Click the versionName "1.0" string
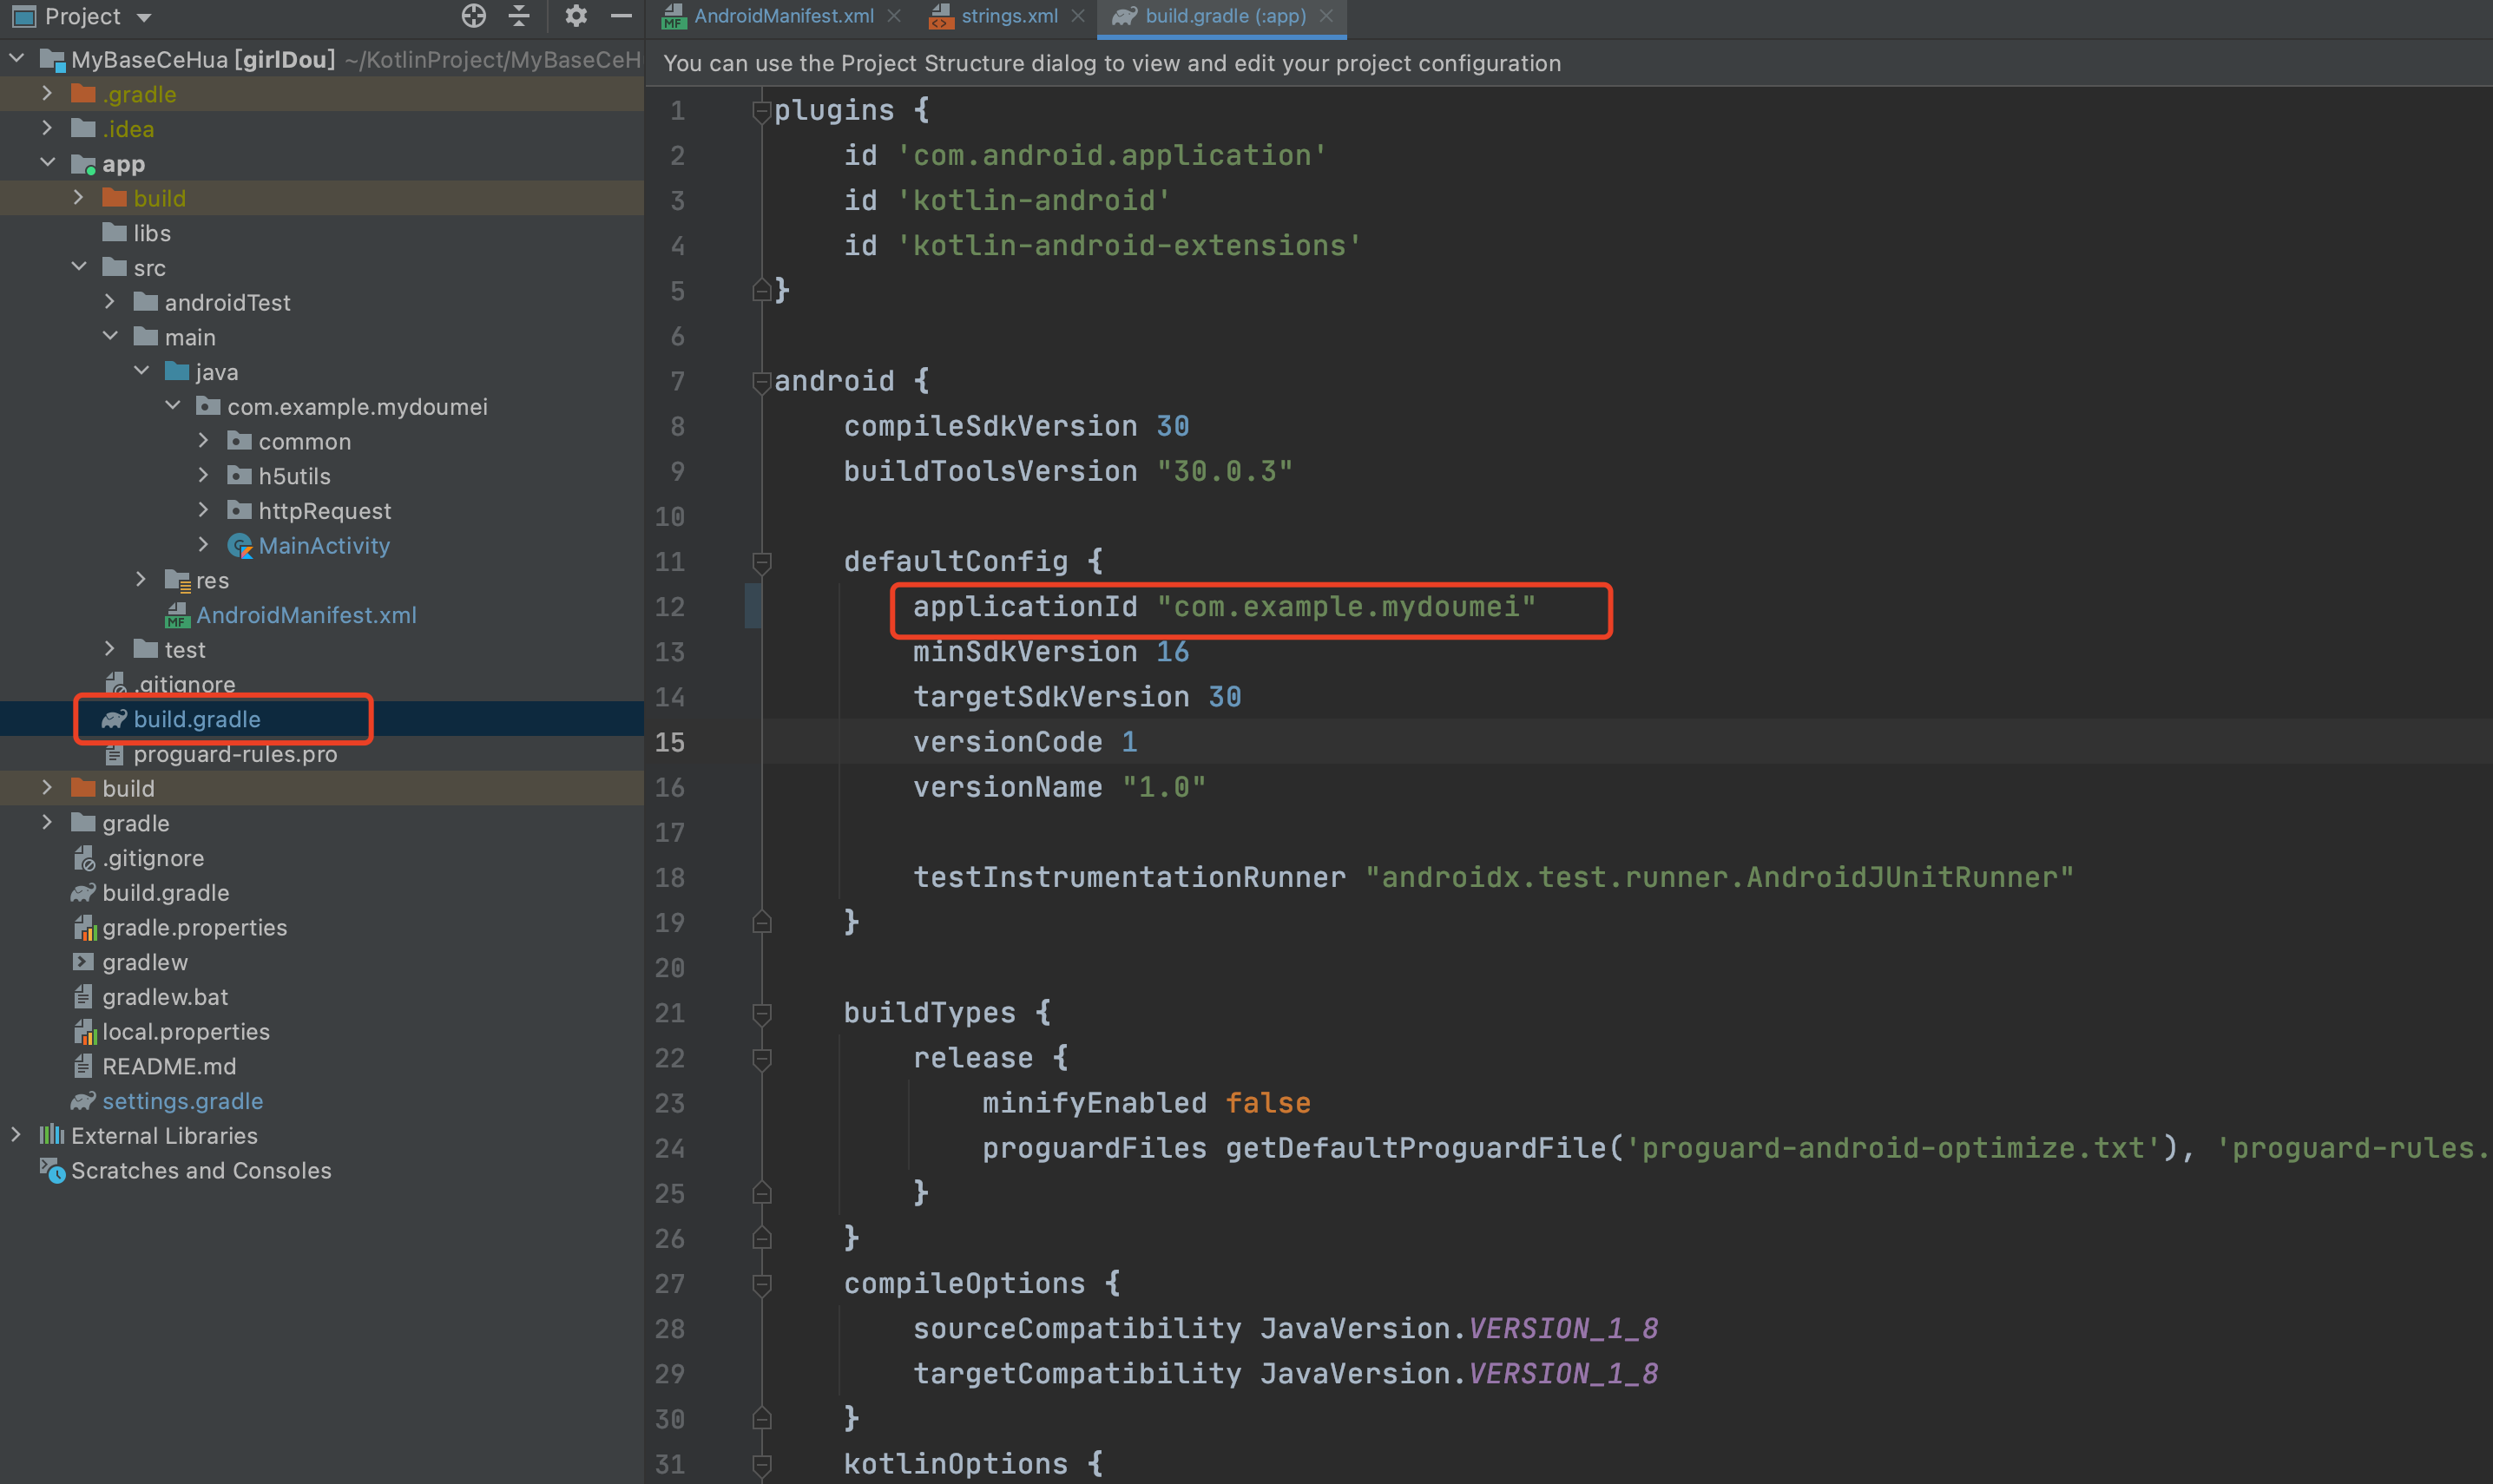The height and width of the screenshot is (1484, 2493). click(1163, 787)
